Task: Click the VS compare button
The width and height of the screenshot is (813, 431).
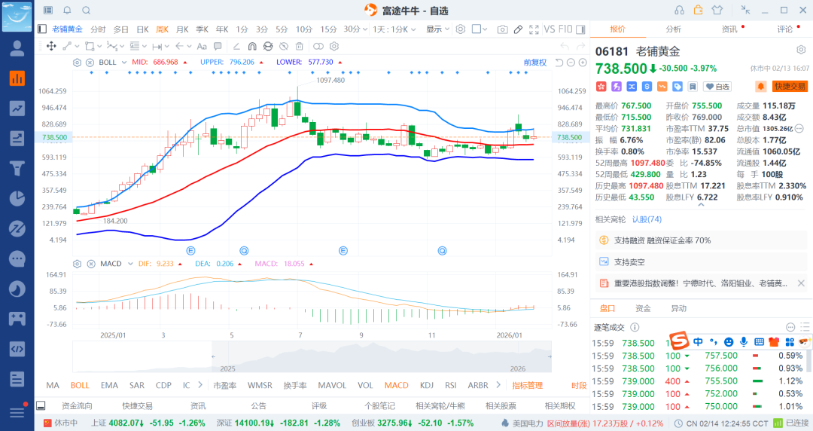Action: [550, 29]
